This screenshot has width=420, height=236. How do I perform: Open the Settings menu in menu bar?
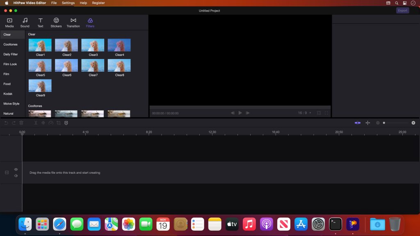(x=68, y=3)
